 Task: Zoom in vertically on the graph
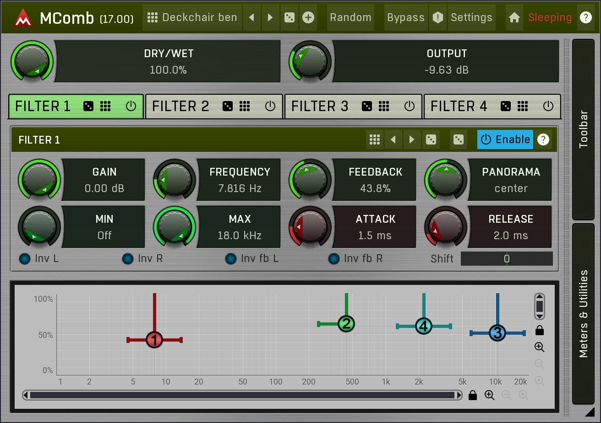click(x=539, y=347)
